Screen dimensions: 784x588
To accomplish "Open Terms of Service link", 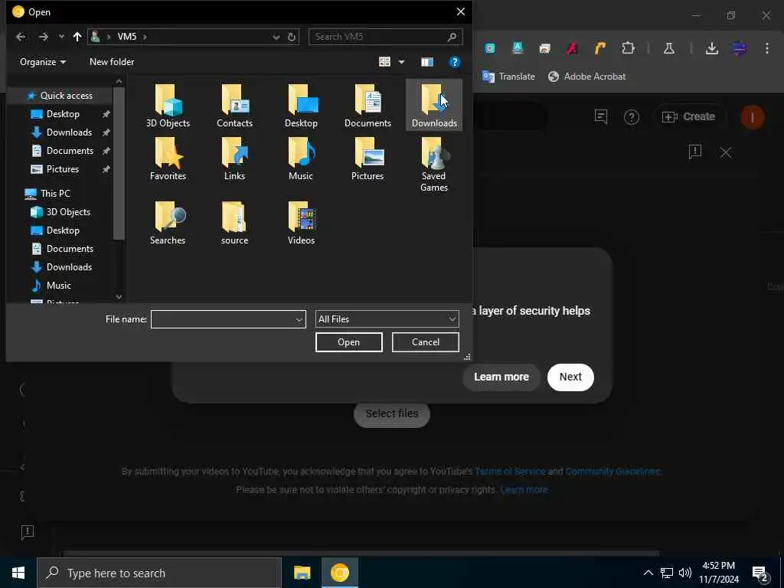I will (x=510, y=472).
